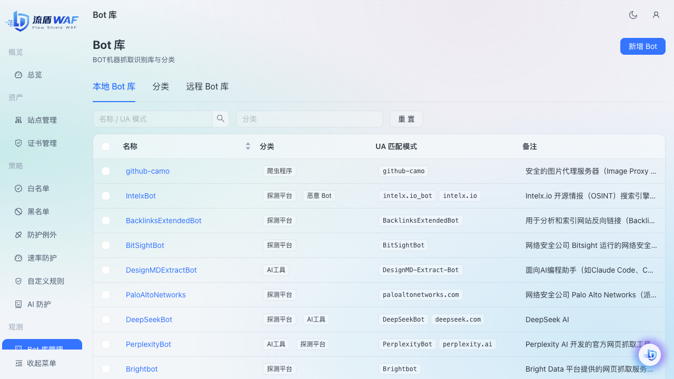The width and height of the screenshot is (674, 379).
Task: Click the 证书管理 shield icon
Action: (x=18, y=143)
